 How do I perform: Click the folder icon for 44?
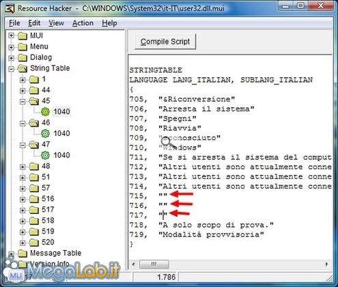pos(34,90)
